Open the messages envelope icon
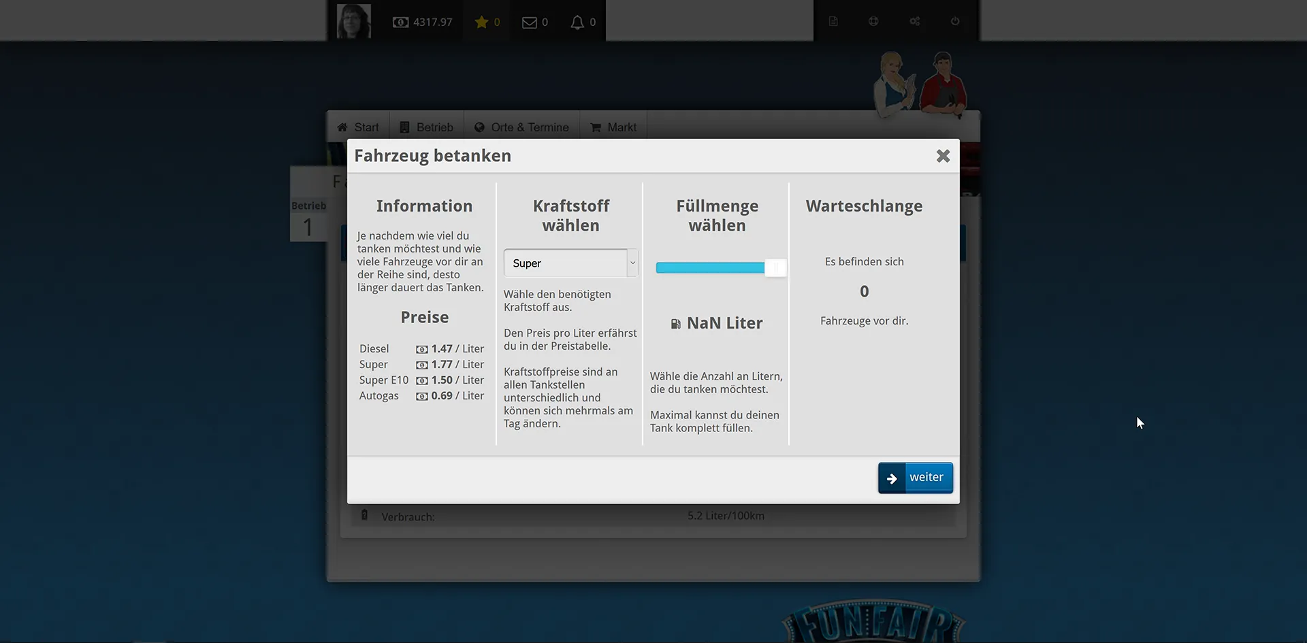Viewport: 1307px width, 643px height. (529, 22)
